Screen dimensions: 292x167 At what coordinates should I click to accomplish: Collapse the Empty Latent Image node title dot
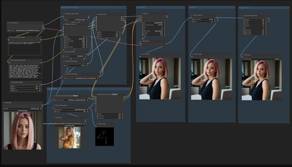11,82
